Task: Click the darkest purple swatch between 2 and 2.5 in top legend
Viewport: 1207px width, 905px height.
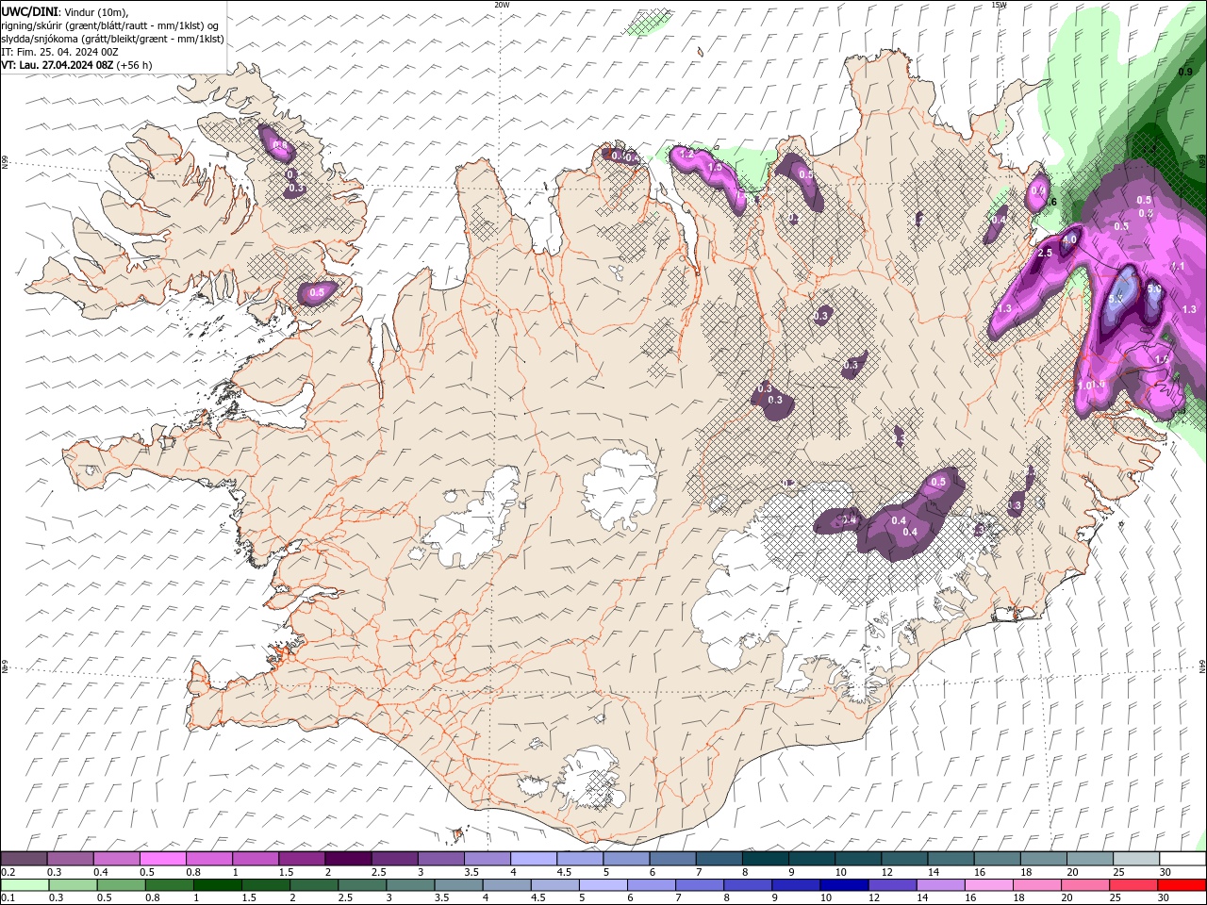Action: point(348,859)
